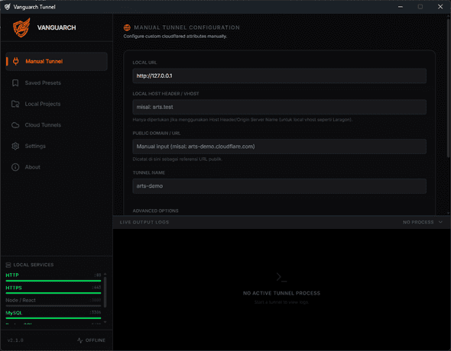Minimize the Vanguarch Tunnel window

pyautogui.click(x=400, y=7)
